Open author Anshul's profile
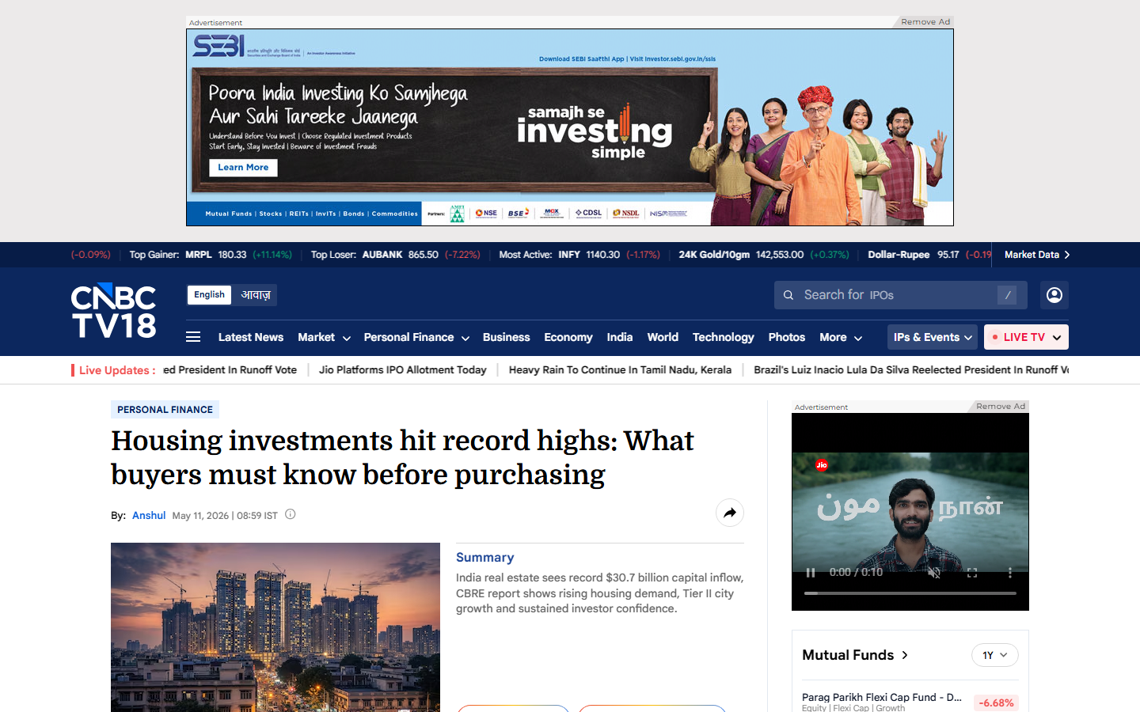 149,515
